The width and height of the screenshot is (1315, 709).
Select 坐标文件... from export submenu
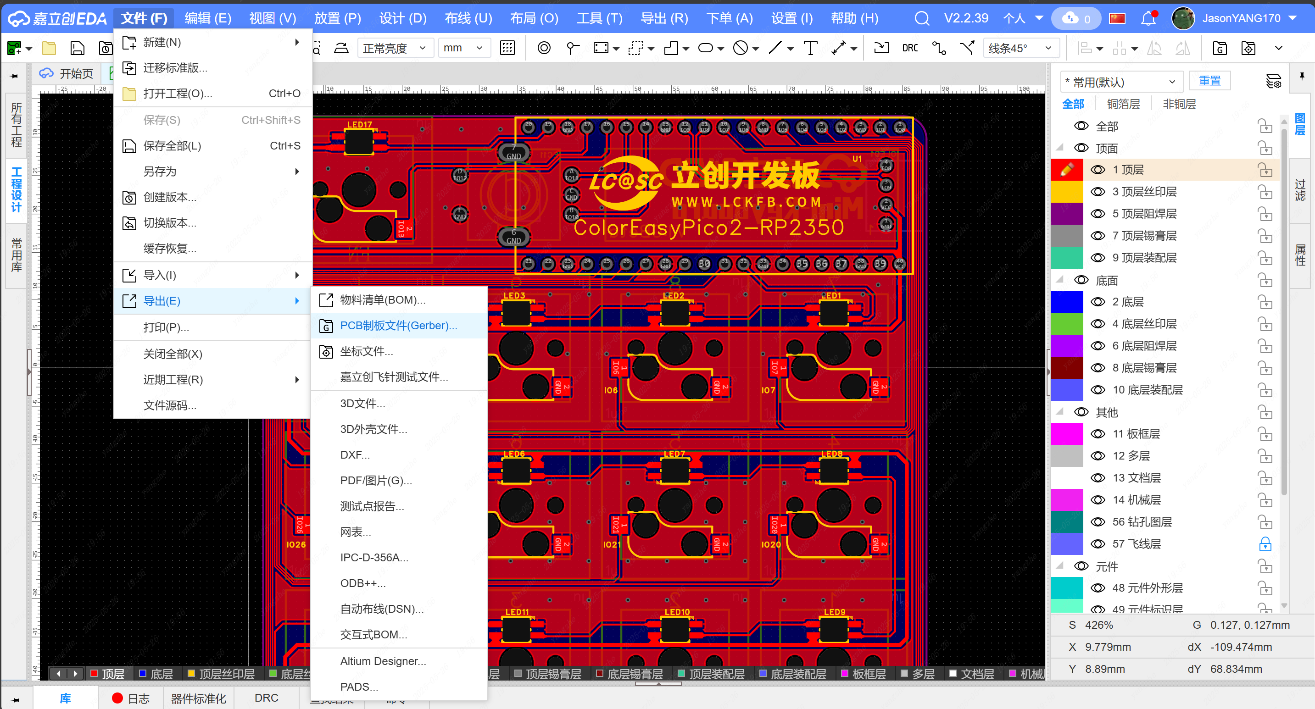[x=399, y=351]
